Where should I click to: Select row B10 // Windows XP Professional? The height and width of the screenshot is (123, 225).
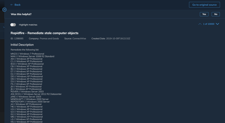[27, 64]
